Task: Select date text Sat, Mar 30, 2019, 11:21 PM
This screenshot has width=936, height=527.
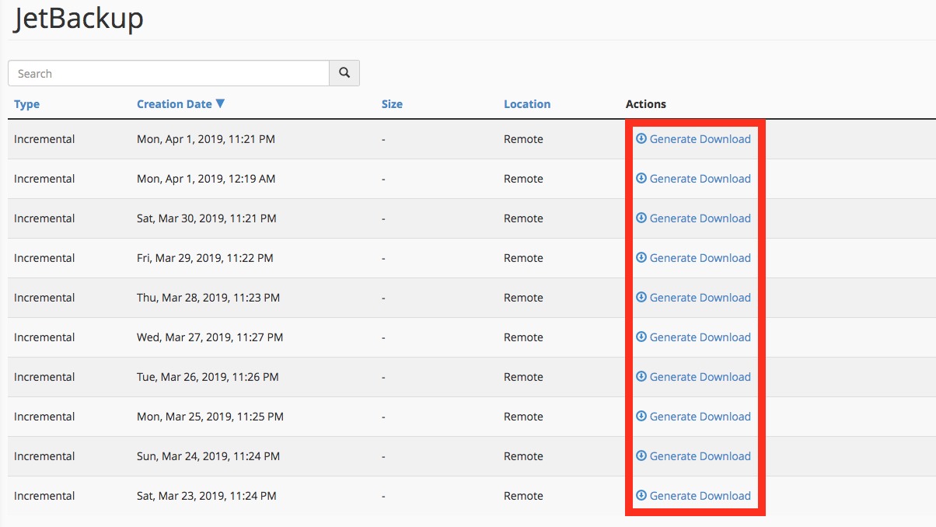Action: pyautogui.click(x=207, y=218)
